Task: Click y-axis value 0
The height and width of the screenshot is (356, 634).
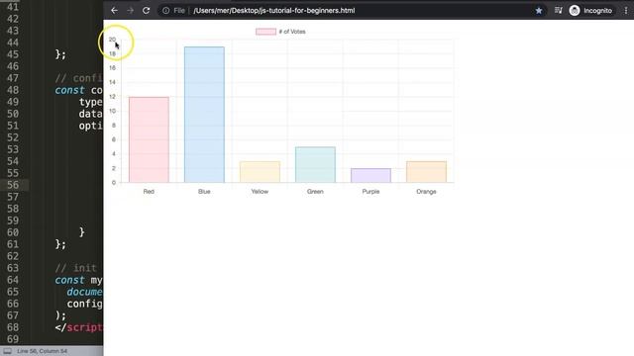Action: pyautogui.click(x=114, y=182)
